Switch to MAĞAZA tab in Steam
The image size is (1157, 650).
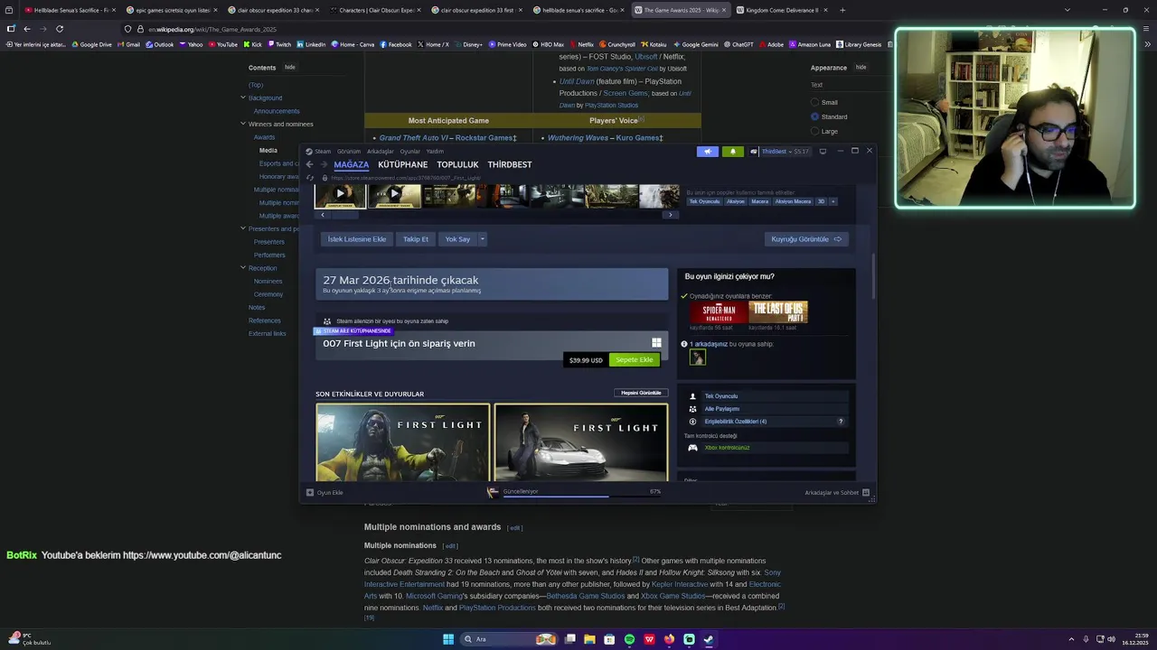352,164
